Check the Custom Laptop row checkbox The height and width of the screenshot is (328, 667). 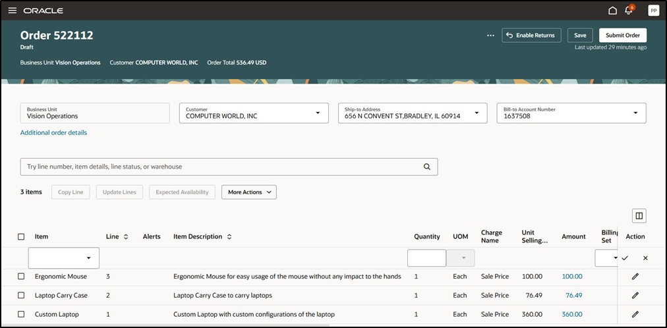tap(21, 314)
